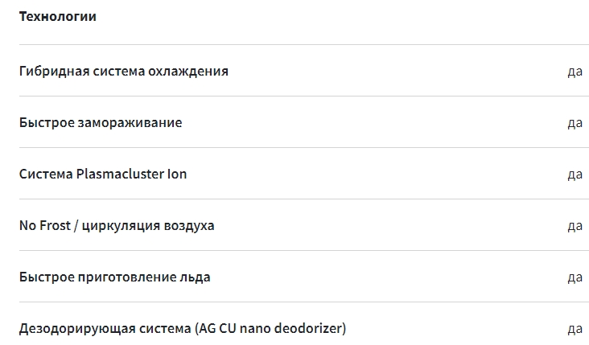Select the "Быстрое замораживание" row label
The height and width of the screenshot is (345, 589).
pyautogui.click(x=101, y=122)
